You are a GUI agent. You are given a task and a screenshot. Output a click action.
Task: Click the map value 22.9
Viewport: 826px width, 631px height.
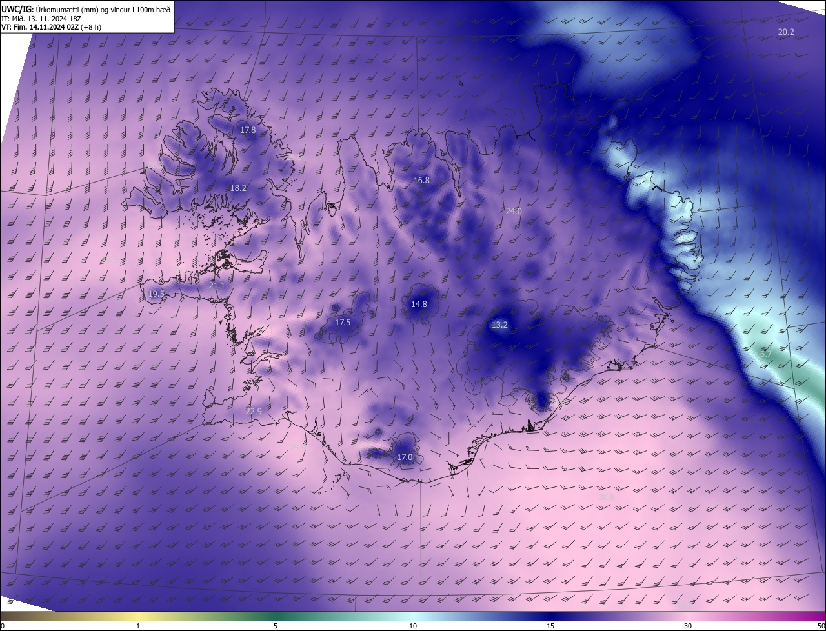(254, 412)
